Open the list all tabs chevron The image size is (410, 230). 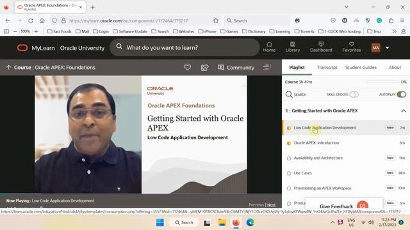(x=347, y=7)
